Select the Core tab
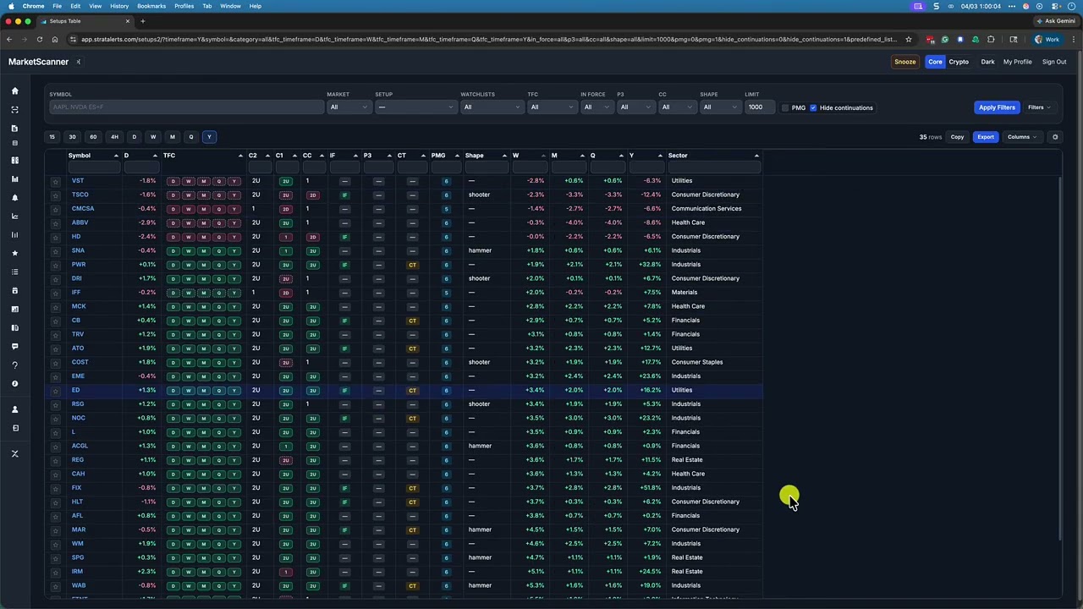The image size is (1083, 609). tap(935, 62)
